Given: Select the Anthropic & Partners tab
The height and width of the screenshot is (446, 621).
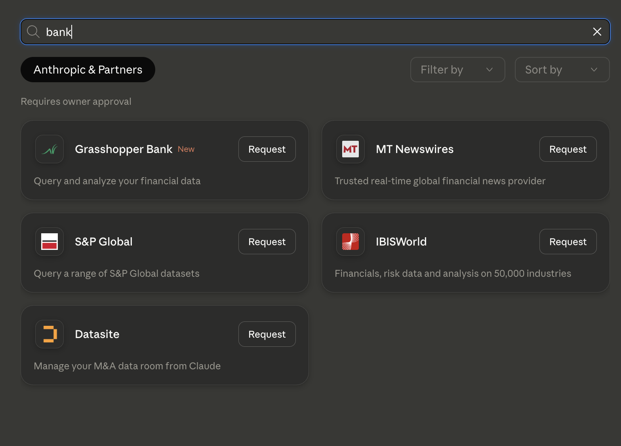Looking at the screenshot, I should 88,70.
